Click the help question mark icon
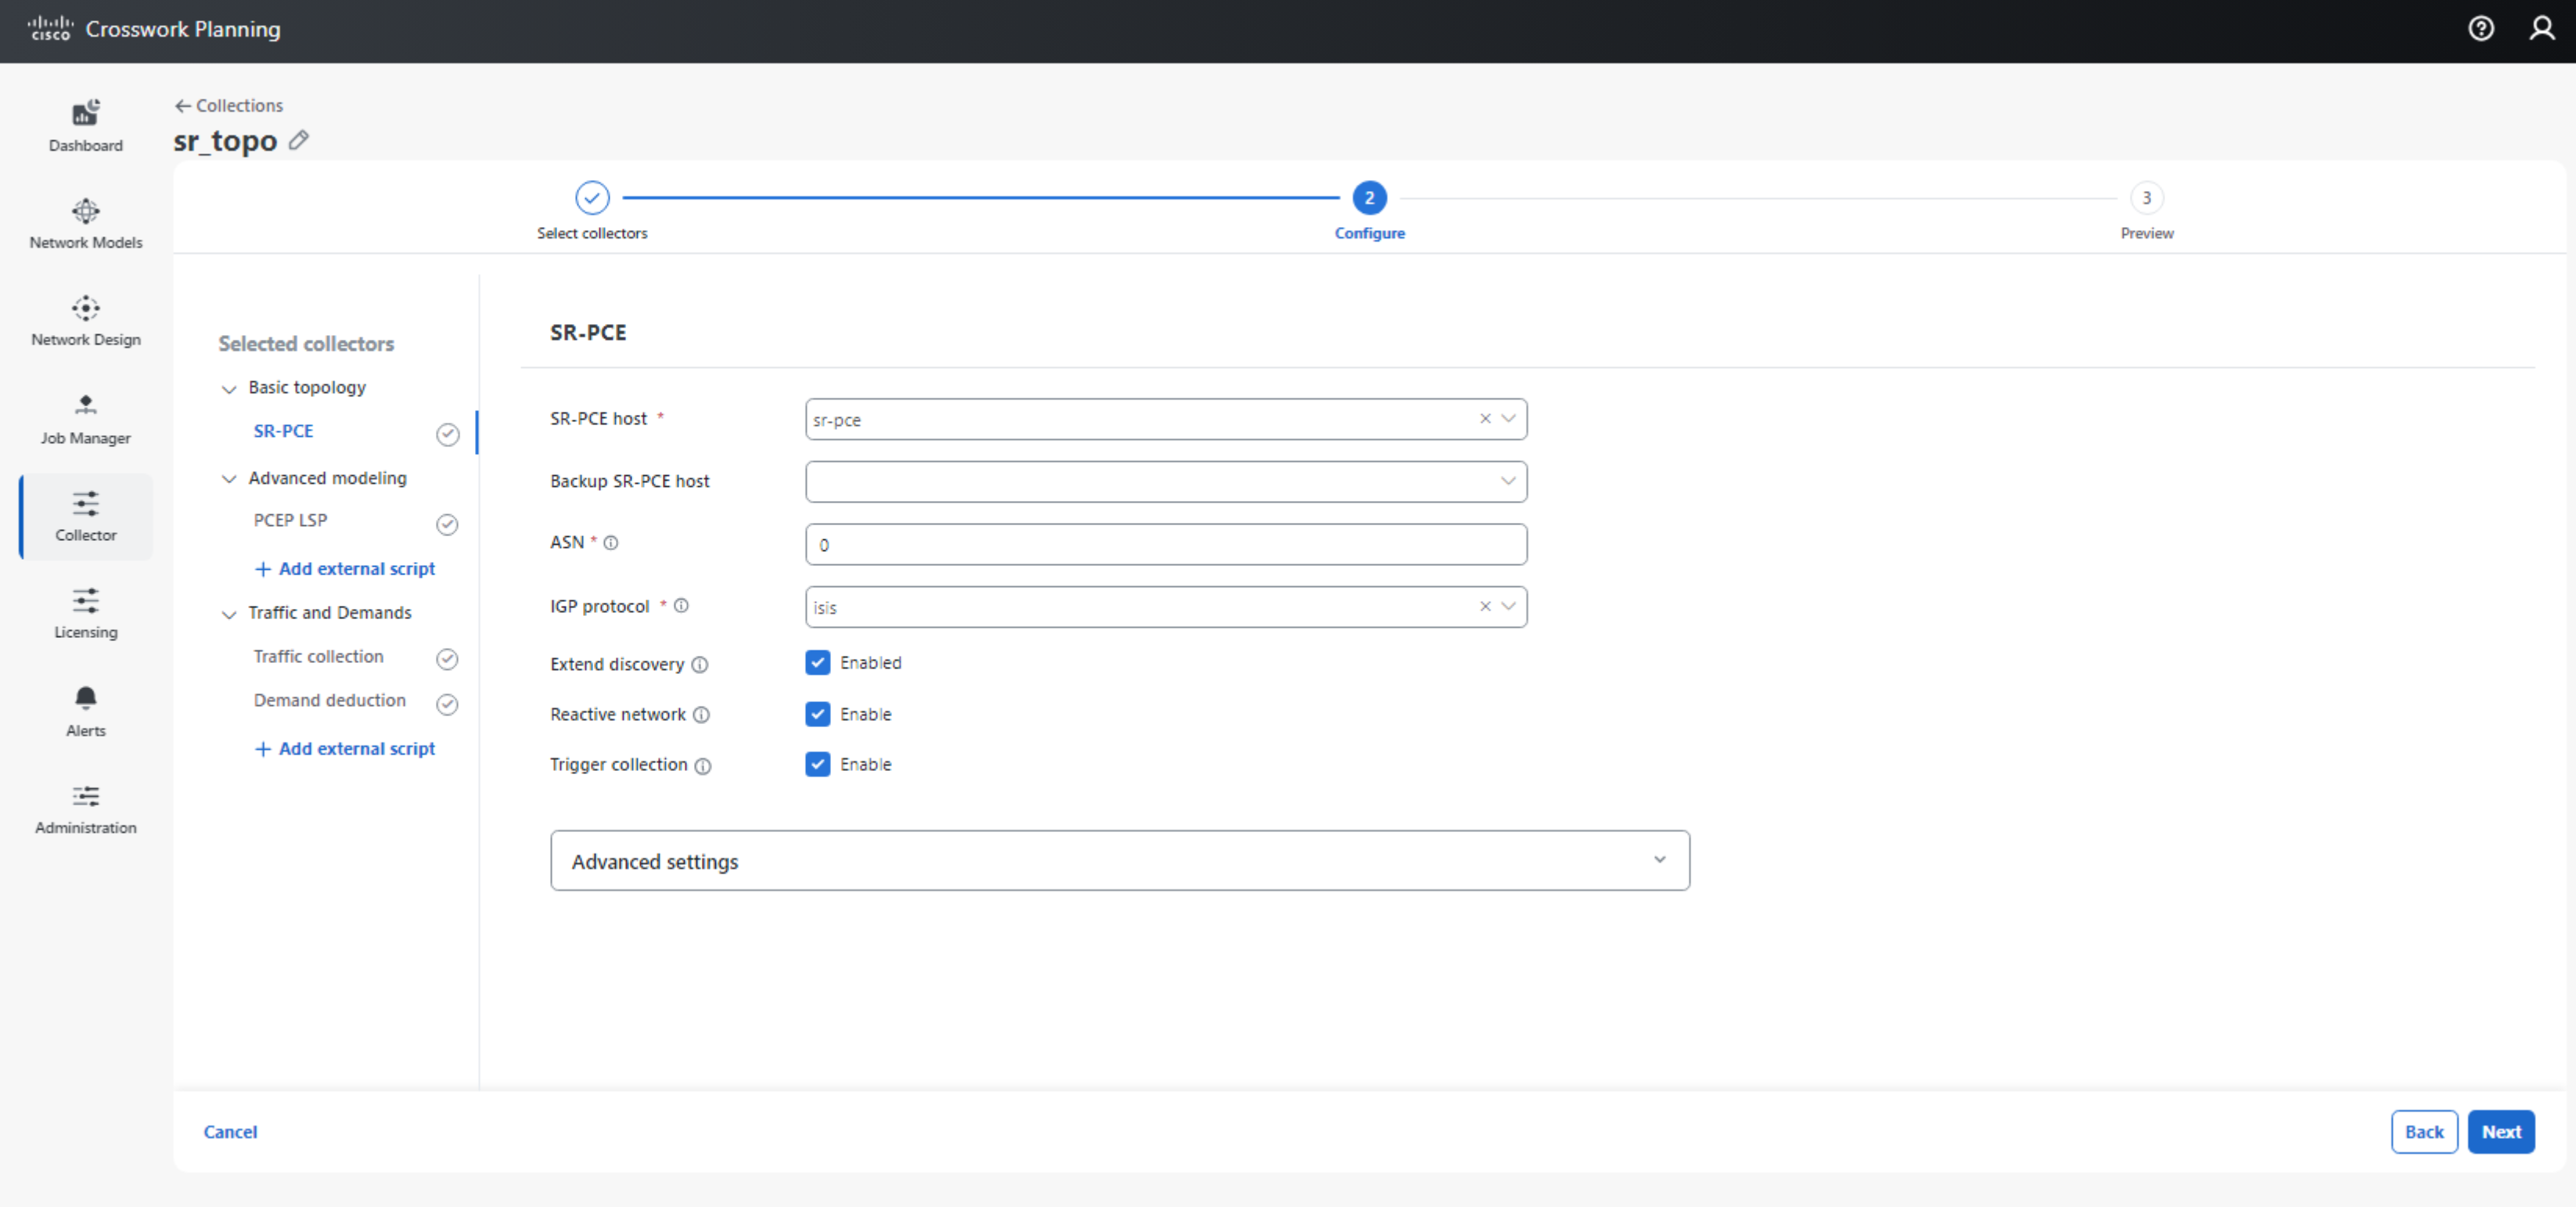Screen dimensions: 2576x1207 pyautogui.click(x=2480, y=28)
